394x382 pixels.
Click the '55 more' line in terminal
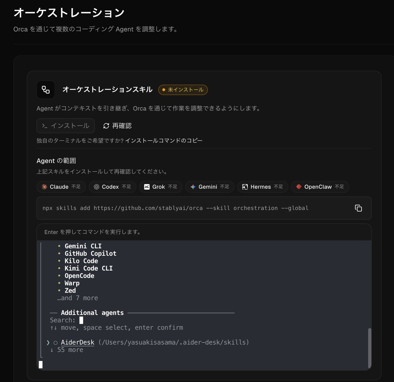click(67, 350)
